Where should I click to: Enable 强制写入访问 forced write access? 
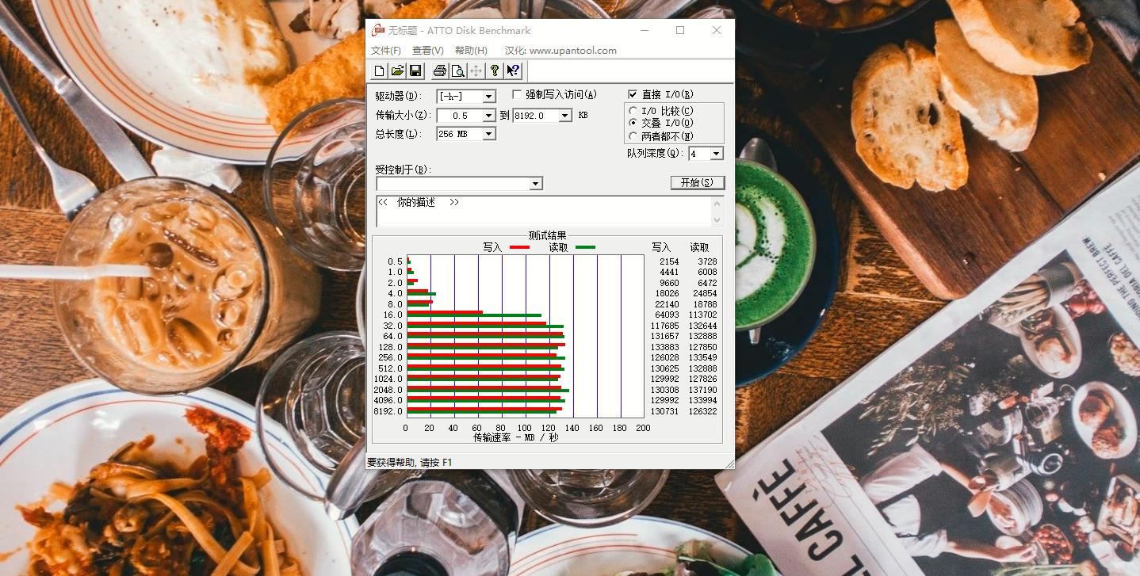(516, 93)
